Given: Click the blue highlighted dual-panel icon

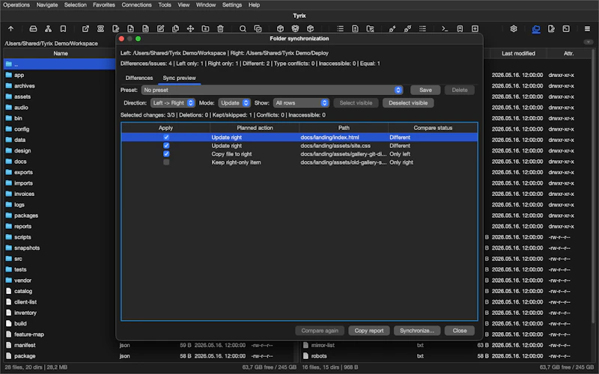Looking at the screenshot, I should 536,29.
